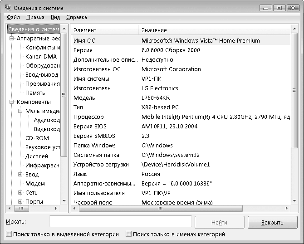
Task: Click the Закрыть button
Action: pyautogui.click(x=272, y=222)
